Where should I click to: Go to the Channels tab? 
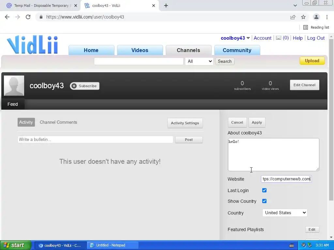tap(189, 50)
